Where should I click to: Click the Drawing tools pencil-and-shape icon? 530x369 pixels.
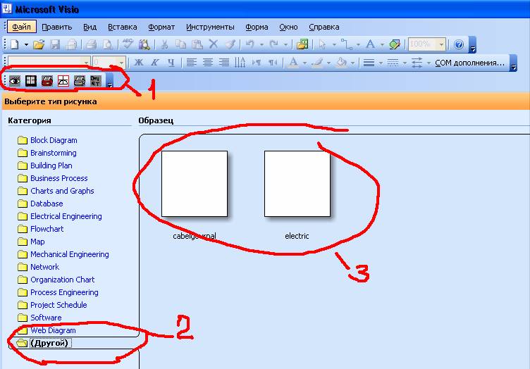pos(395,44)
